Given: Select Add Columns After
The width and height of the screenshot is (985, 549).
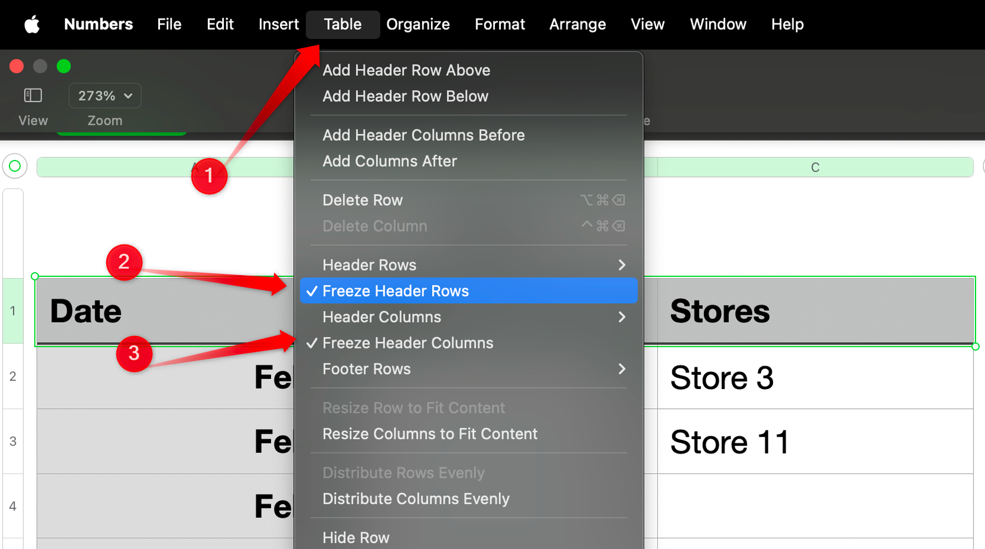Looking at the screenshot, I should click(x=389, y=161).
